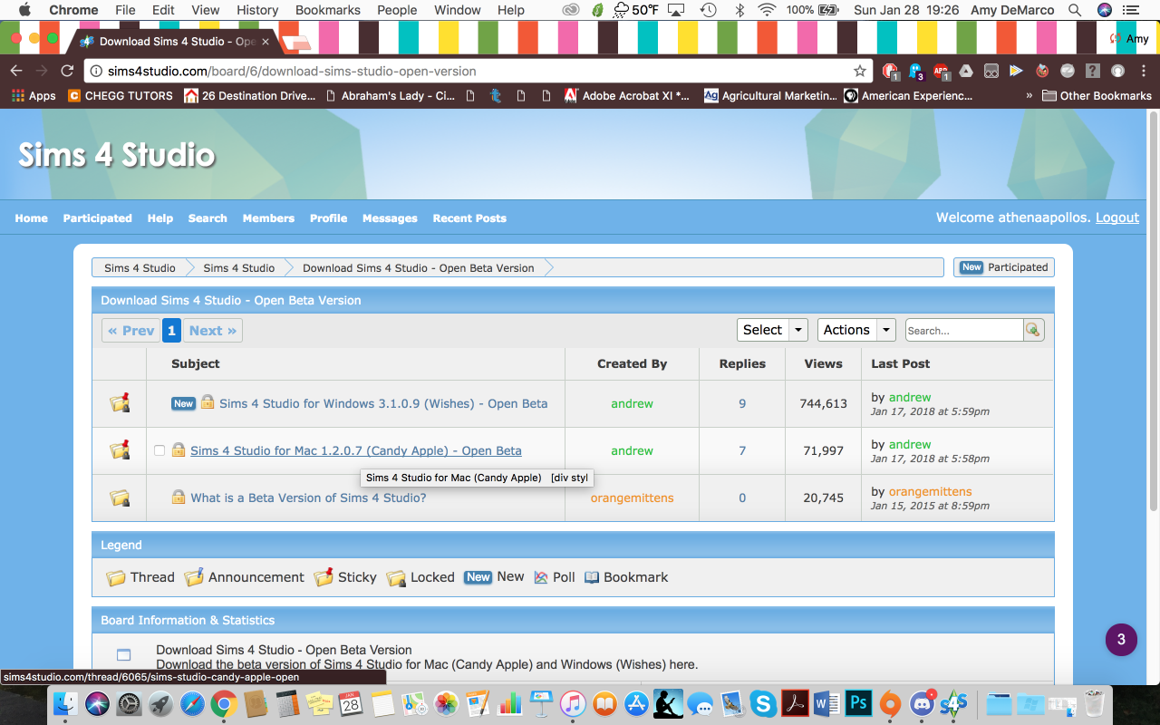Open the Other Bookmarks folder
The width and height of the screenshot is (1160, 725).
(x=1097, y=95)
